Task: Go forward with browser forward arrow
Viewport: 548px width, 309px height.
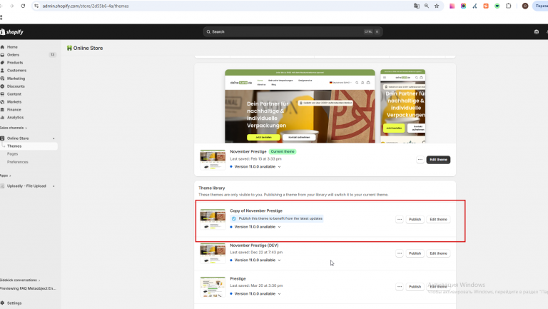Action: click(11, 6)
